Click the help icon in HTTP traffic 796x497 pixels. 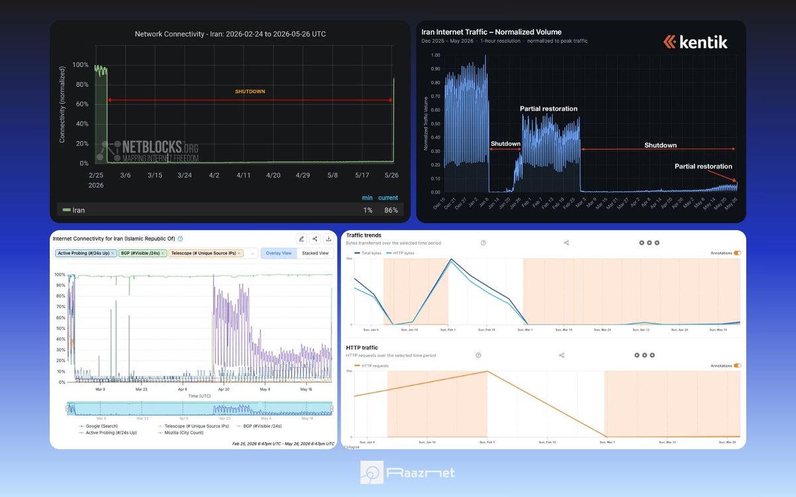[x=478, y=355]
